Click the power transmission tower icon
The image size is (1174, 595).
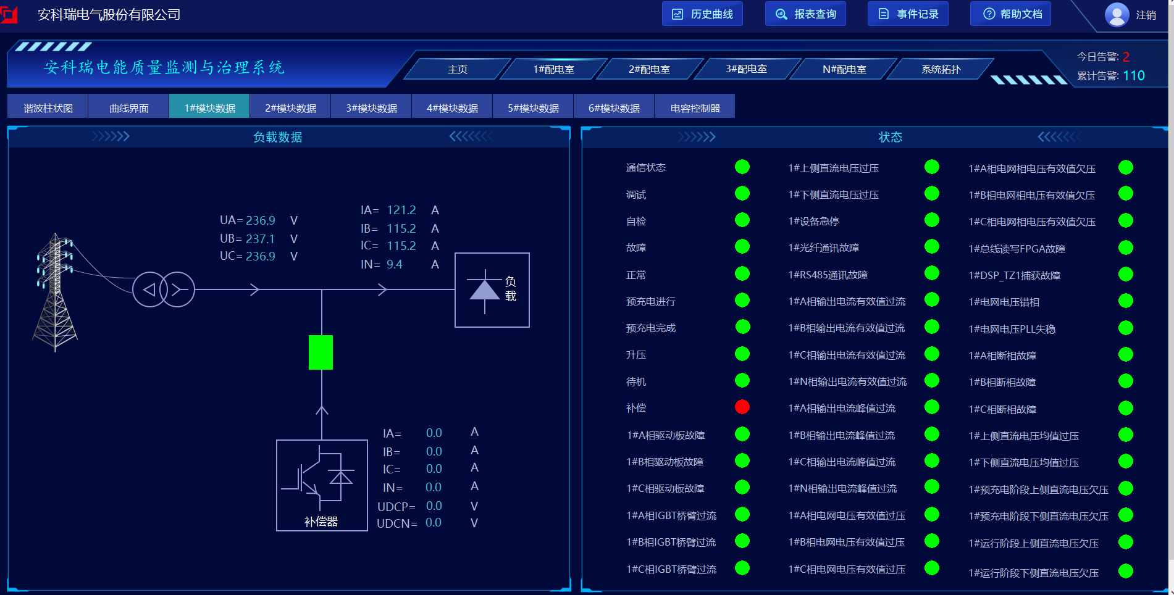click(55, 292)
